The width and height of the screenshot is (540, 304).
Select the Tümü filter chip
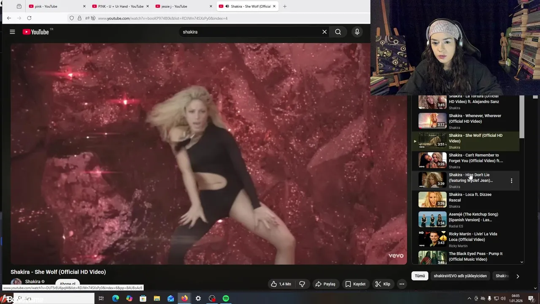pos(420,276)
